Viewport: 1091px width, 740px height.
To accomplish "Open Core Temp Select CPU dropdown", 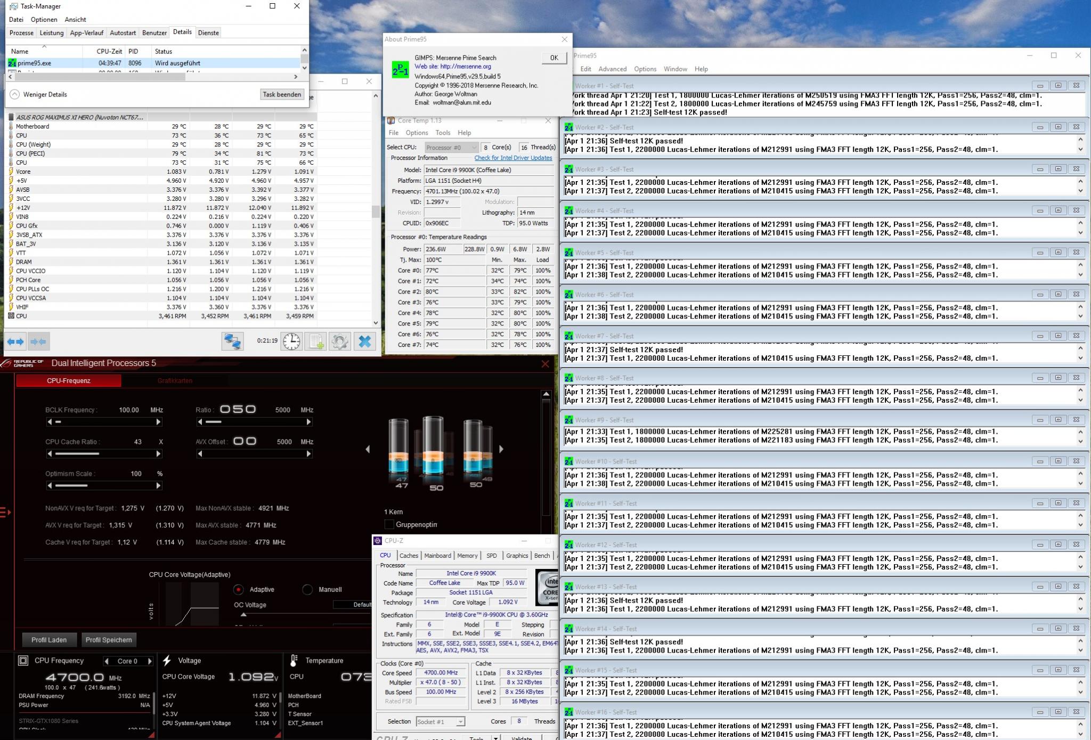I will (451, 148).
